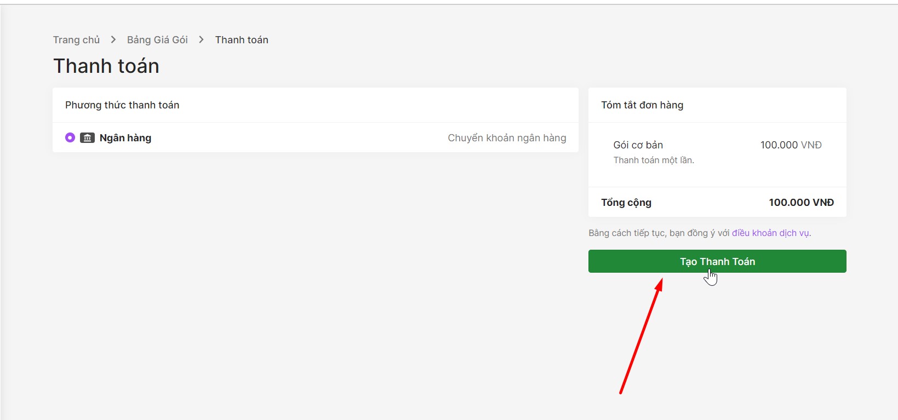The image size is (898, 420).
Task: Click the large Thanh toán page heading
Action: click(x=106, y=66)
